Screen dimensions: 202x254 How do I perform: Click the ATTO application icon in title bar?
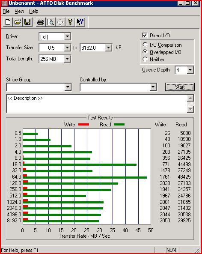(x=4, y=3)
